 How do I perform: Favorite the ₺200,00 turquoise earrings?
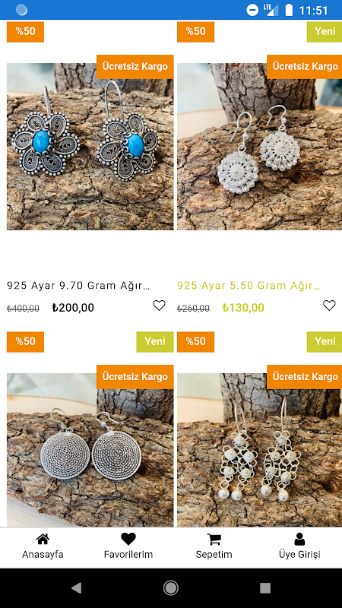coord(159,306)
